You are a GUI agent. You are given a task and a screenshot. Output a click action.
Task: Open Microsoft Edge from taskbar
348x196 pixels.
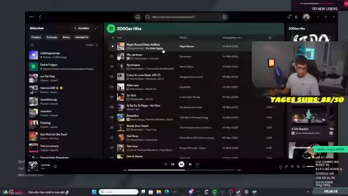pos(167,192)
